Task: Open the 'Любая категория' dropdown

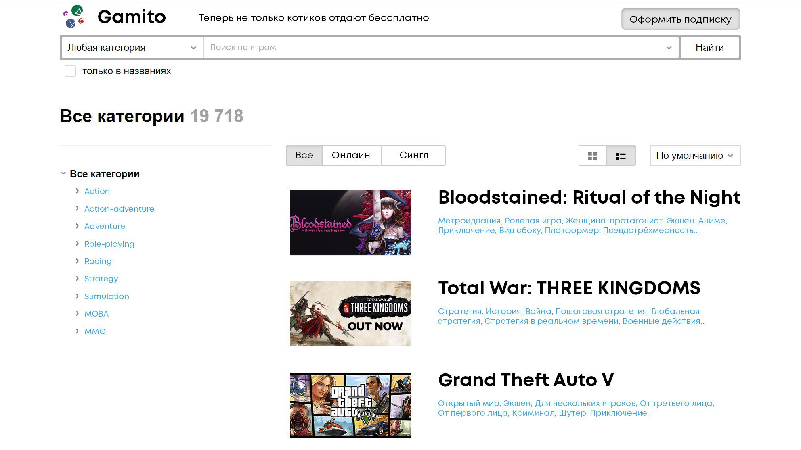Action: coord(132,48)
